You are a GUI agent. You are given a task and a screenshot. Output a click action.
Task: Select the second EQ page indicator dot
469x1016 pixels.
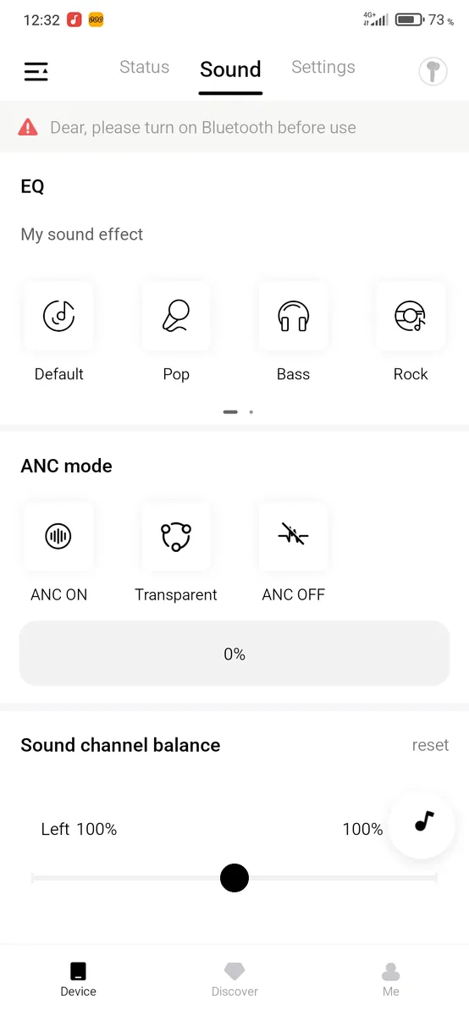click(x=251, y=412)
